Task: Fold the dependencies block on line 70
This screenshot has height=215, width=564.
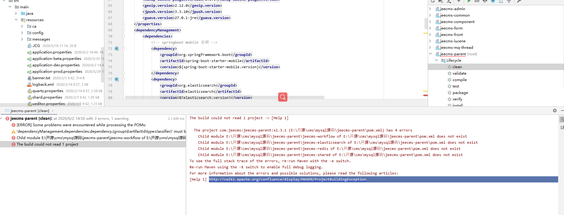Action: 123,36
